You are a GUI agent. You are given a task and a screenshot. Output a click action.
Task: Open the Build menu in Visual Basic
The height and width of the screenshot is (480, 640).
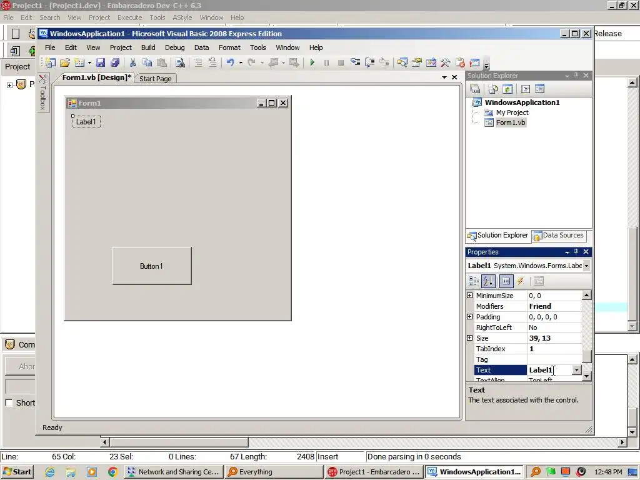[148, 47]
